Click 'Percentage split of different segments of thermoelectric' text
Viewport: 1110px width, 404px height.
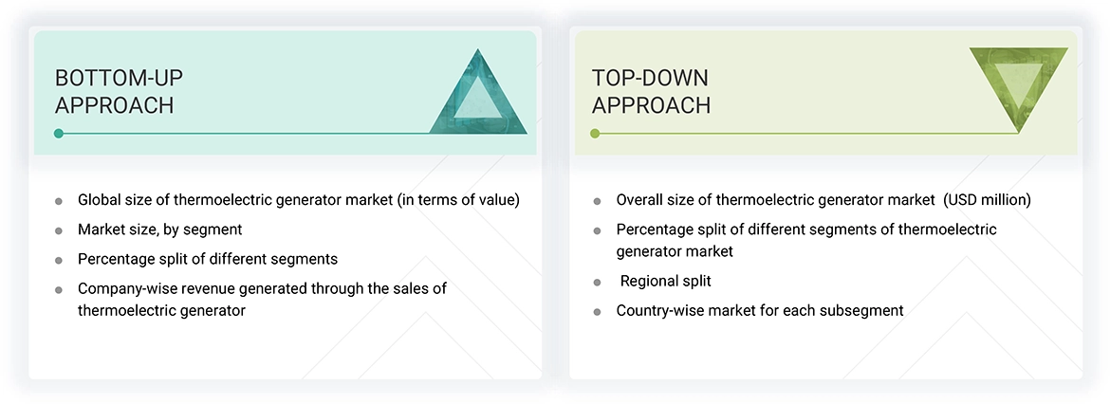point(805,230)
